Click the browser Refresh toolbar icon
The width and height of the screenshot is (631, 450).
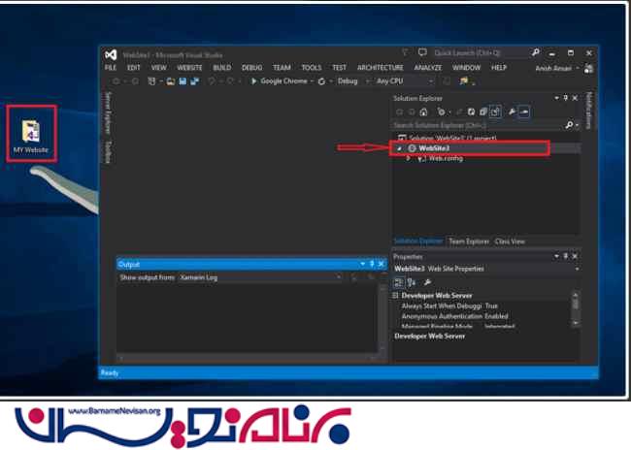coord(321,81)
